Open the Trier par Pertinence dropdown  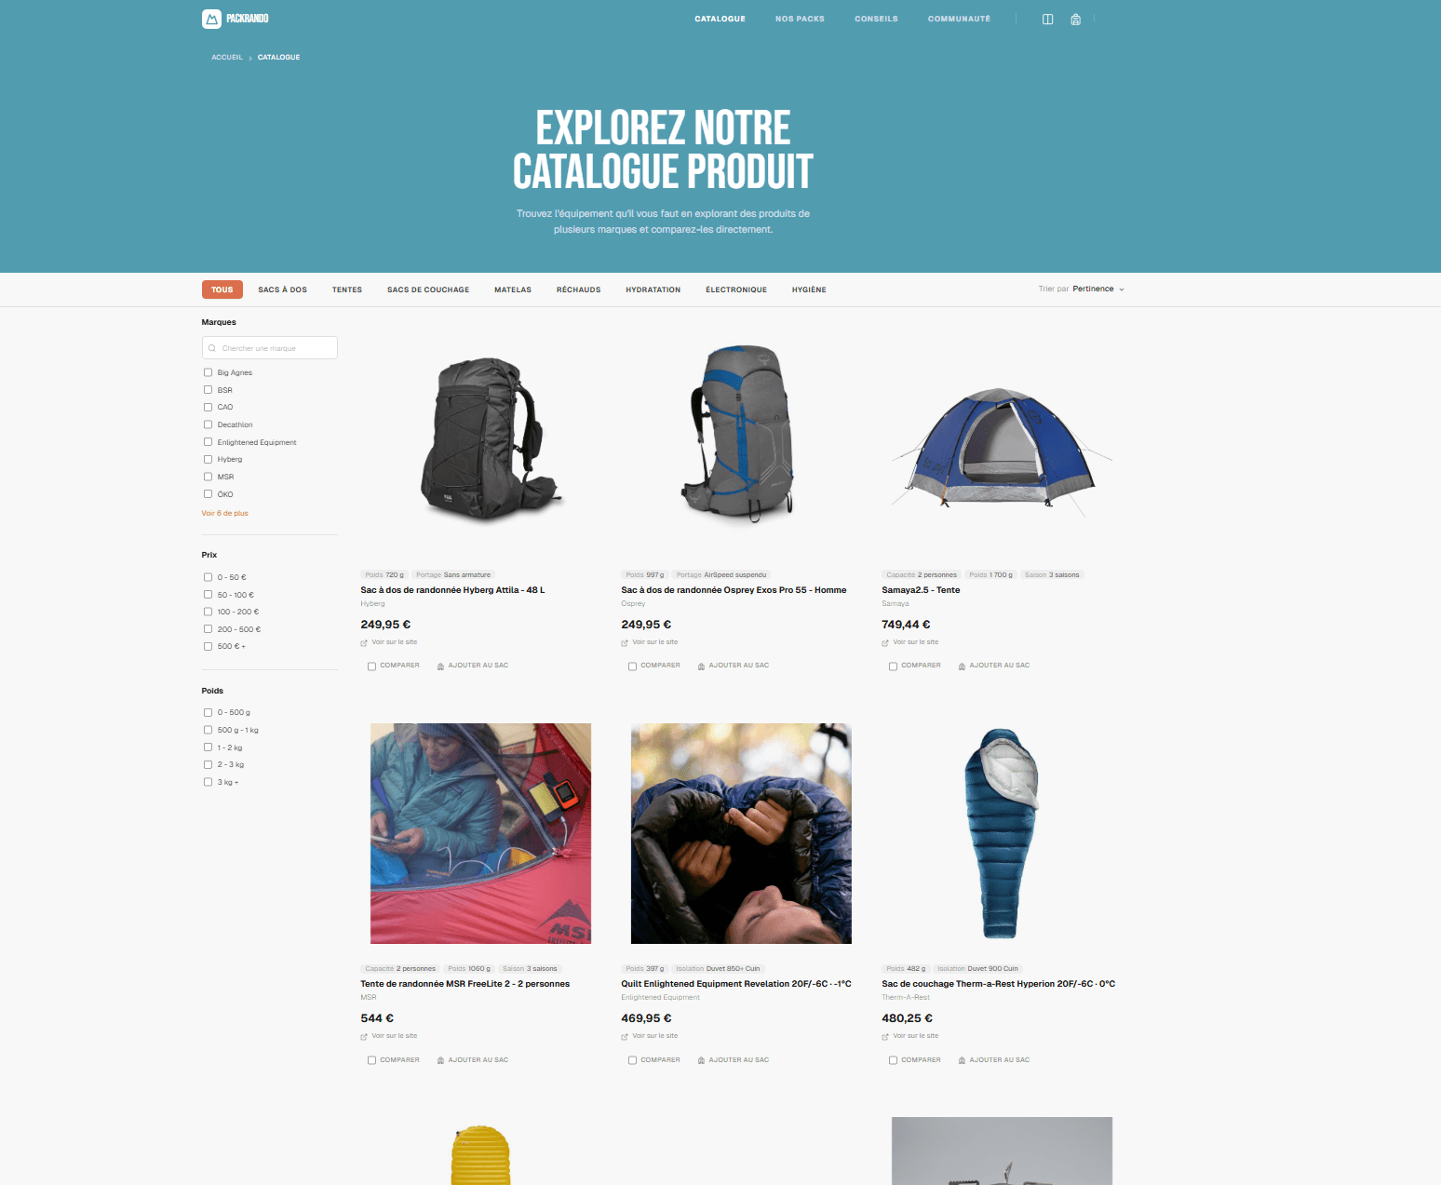pyautogui.click(x=1082, y=289)
